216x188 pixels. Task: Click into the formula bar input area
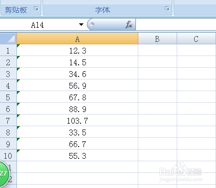tap(176, 24)
